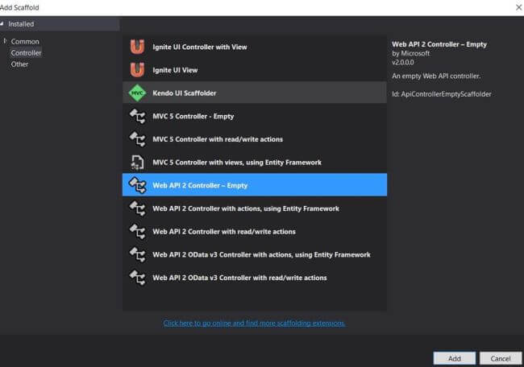This screenshot has height=367, width=524.
Task: Choose Ignite UI View scaffold
Action: pyautogui.click(x=255, y=70)
